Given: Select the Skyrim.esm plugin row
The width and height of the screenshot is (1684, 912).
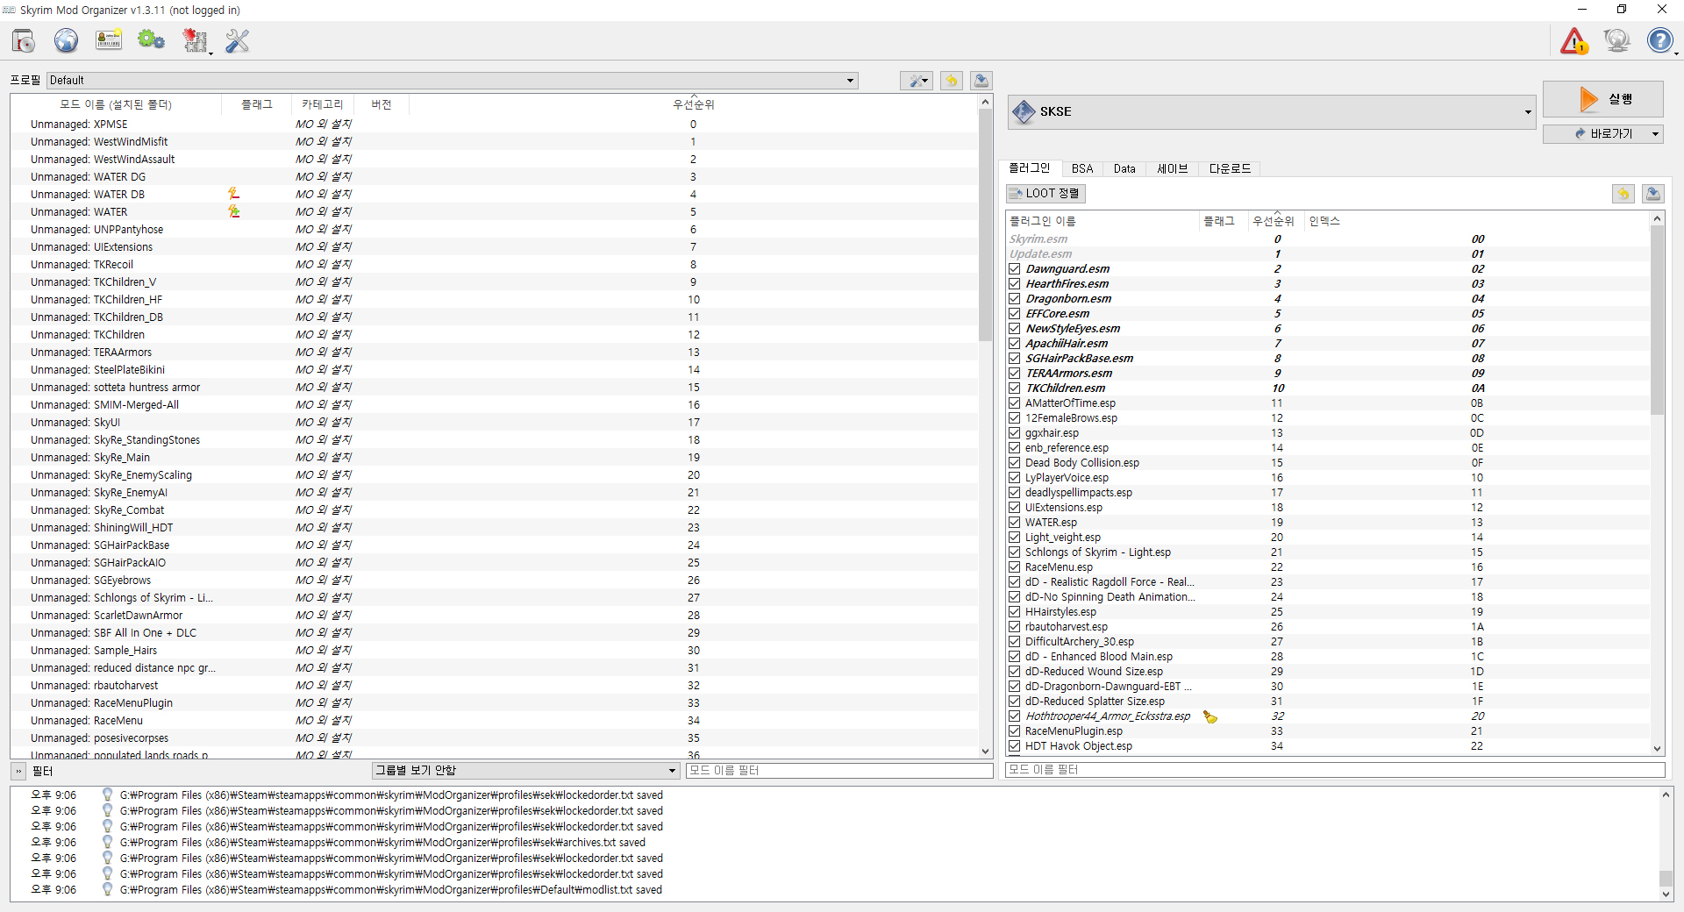Looking at the screenshot, I should [x=1328, y=239].
